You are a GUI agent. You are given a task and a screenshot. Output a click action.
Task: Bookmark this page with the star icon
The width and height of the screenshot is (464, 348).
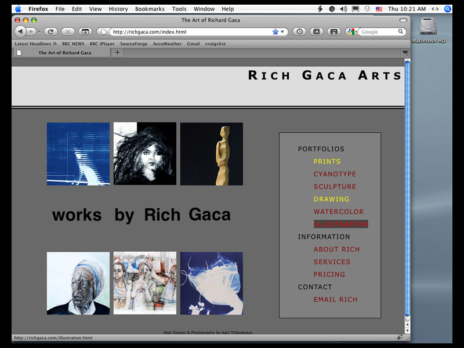click(x=275, y=32)
